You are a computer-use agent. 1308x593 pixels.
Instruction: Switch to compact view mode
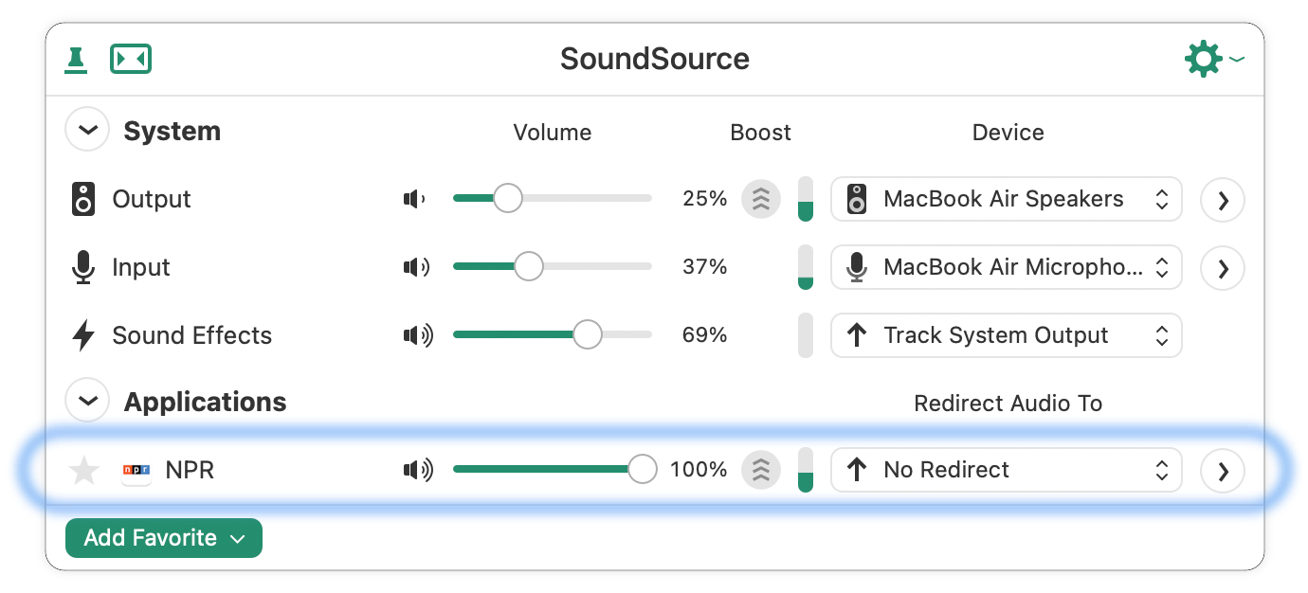[131, 59]
